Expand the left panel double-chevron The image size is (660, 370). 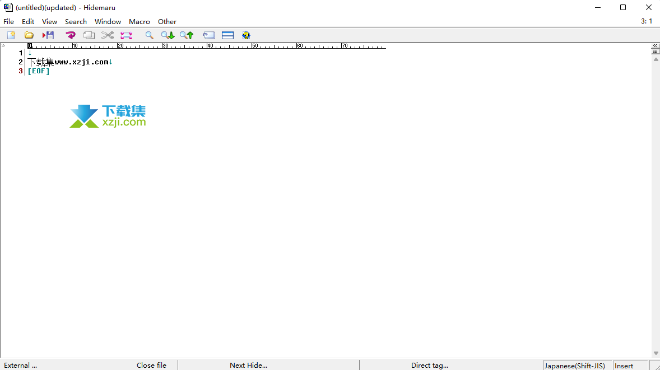[3, 45]
